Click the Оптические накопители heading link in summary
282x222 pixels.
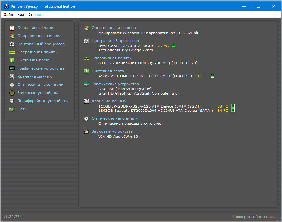[x=115, y=118]
